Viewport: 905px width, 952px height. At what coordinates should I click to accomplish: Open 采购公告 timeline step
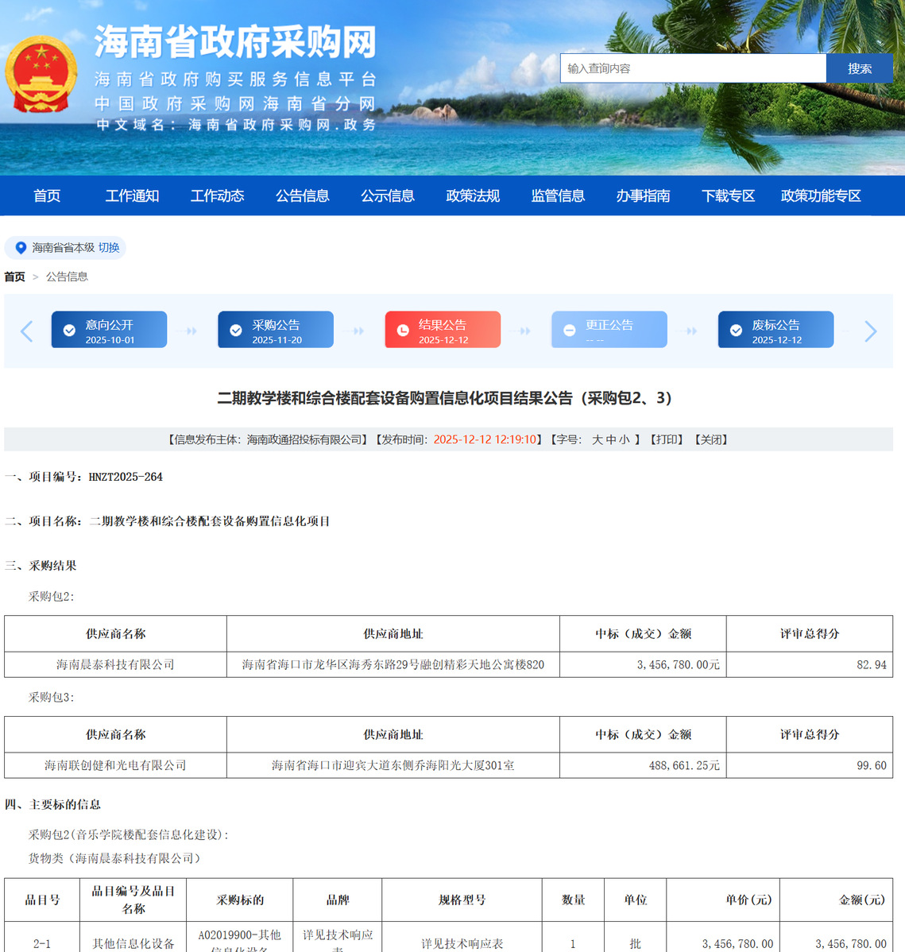click(276, 330)
